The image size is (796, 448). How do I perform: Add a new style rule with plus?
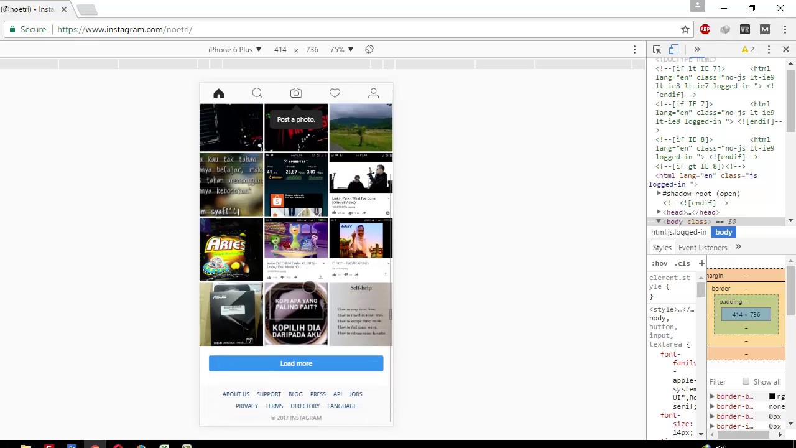701,263
